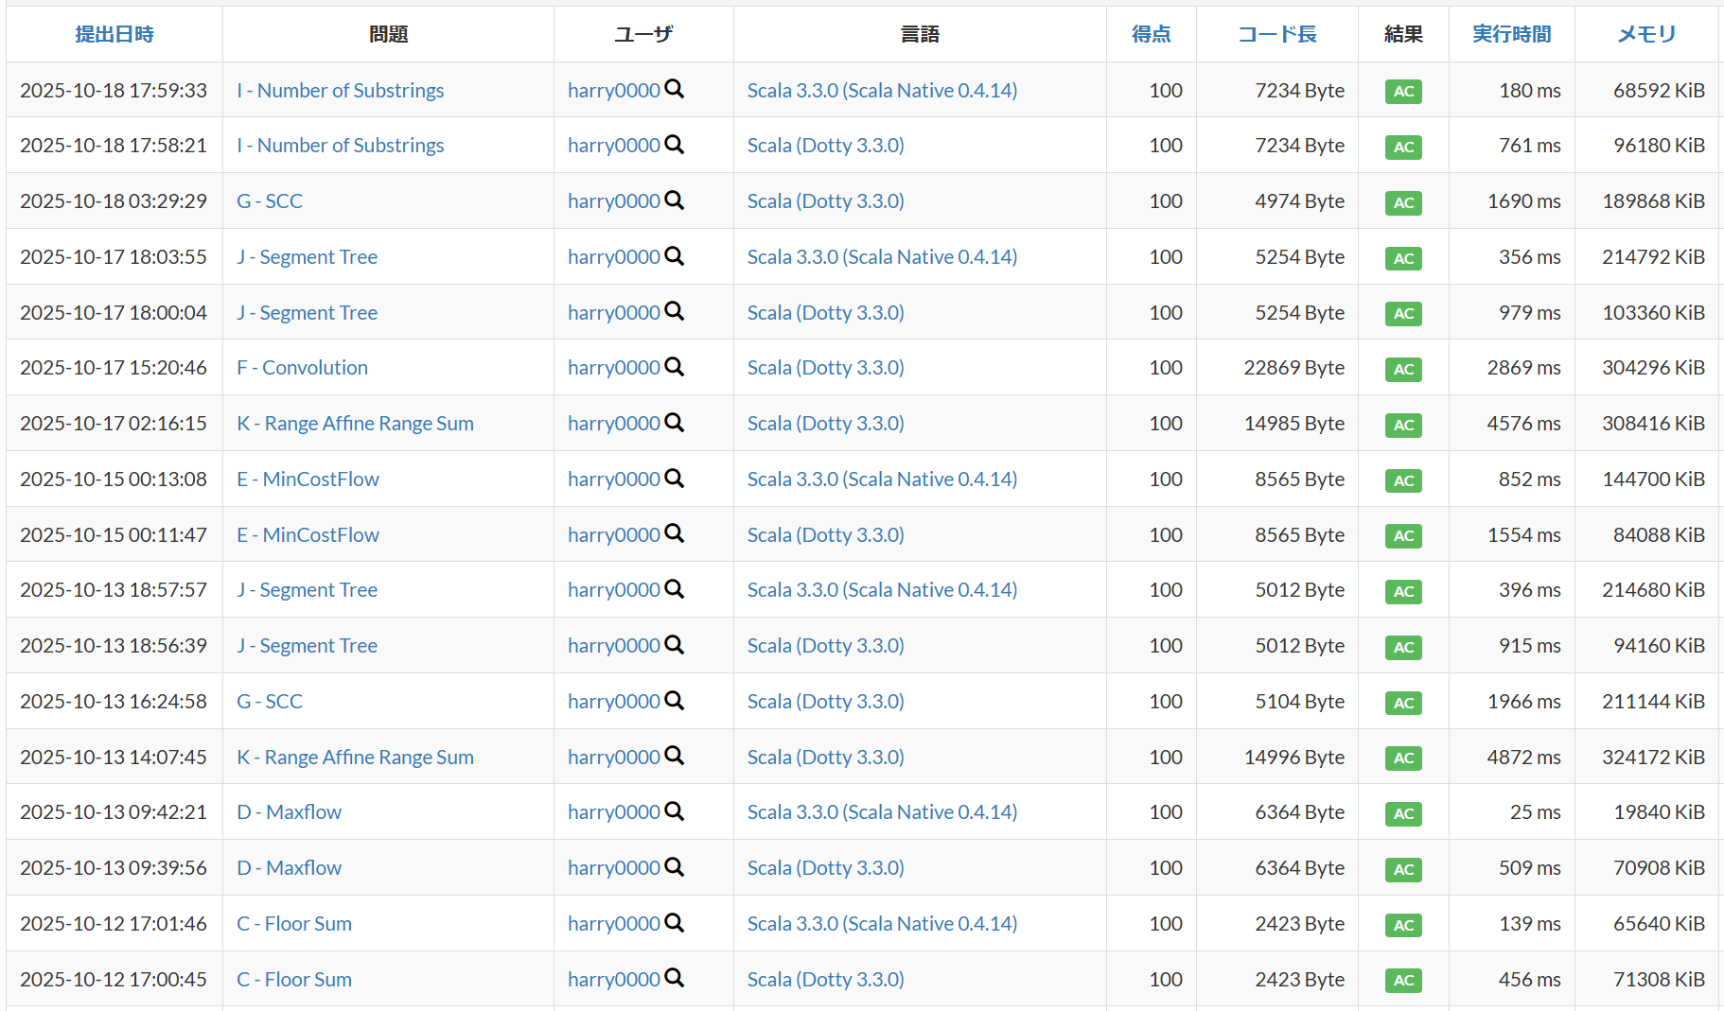The width and height of the screenshot is (1724, 1011).
Task: Click Scala (Dotty 3.3.0) in 15:20:46 row
Action: [825, 368]
